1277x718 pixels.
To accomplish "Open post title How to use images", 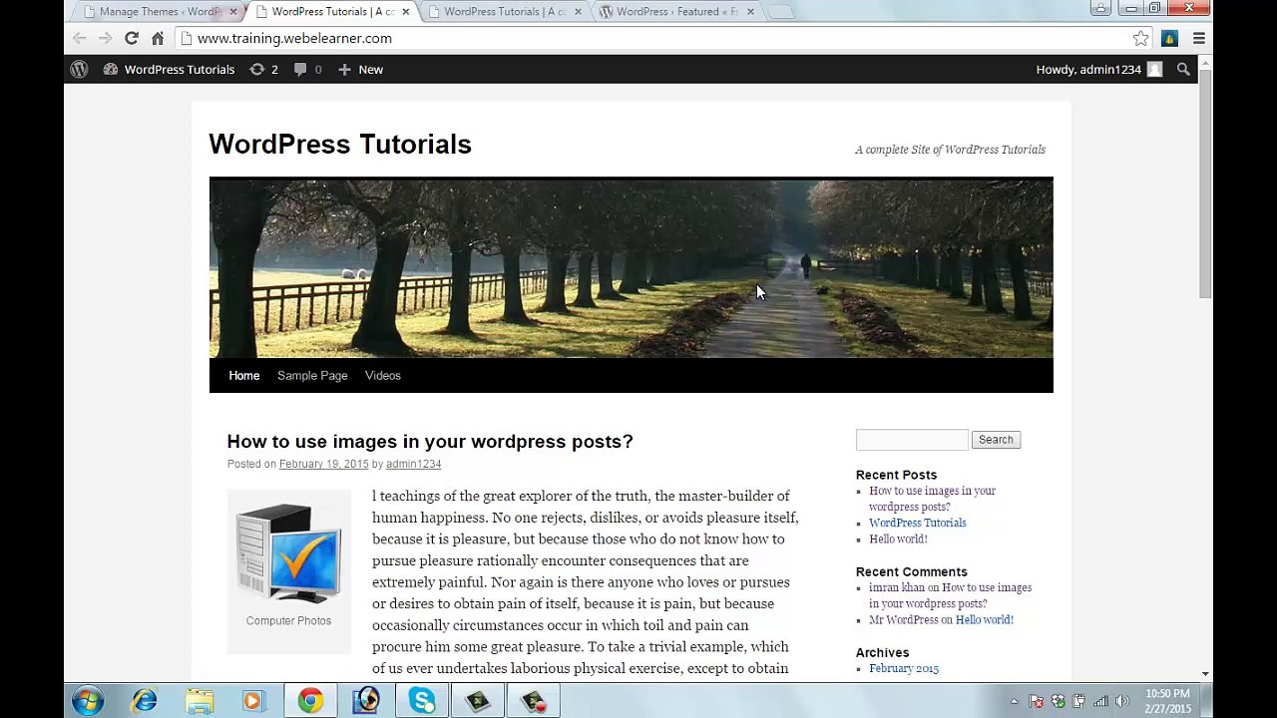I will click(430, 441).
